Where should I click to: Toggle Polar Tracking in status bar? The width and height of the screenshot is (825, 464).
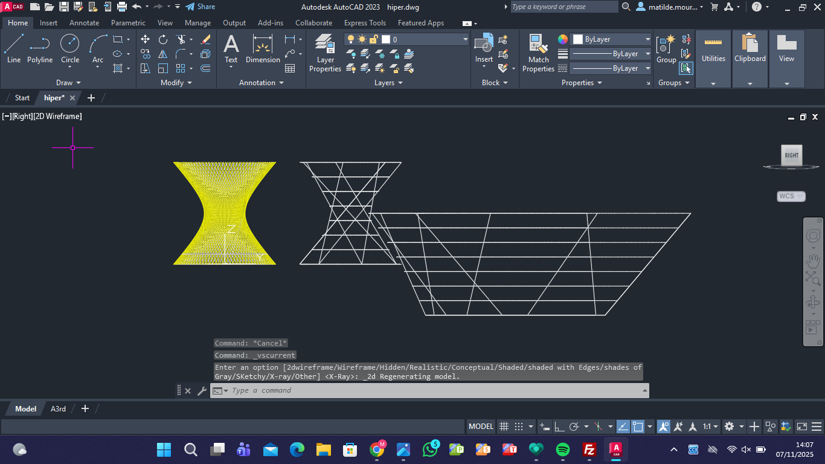(x=574, y=427)
